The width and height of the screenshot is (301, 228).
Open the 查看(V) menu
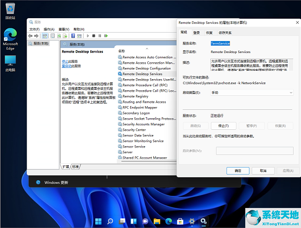[63, 29]
